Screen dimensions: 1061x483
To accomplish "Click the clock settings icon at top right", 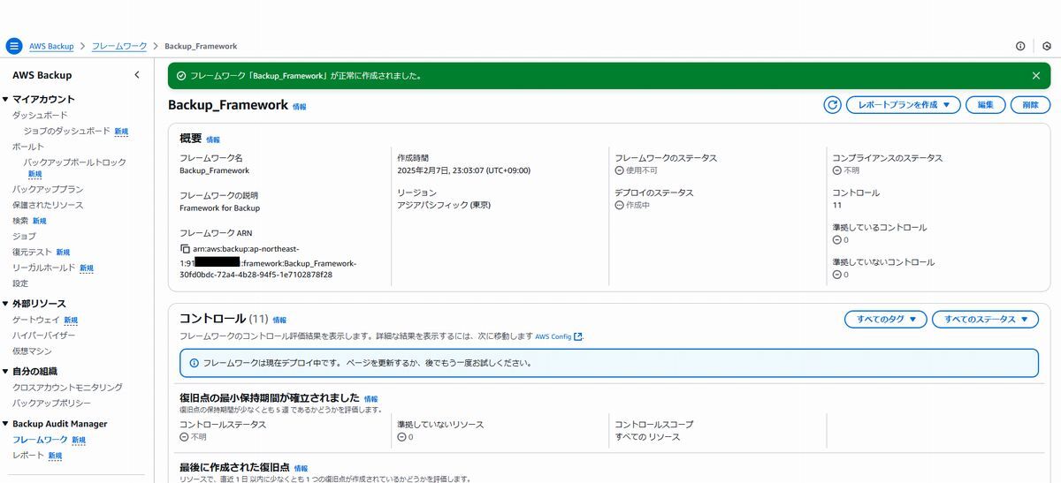I will tap(1047, 46).
